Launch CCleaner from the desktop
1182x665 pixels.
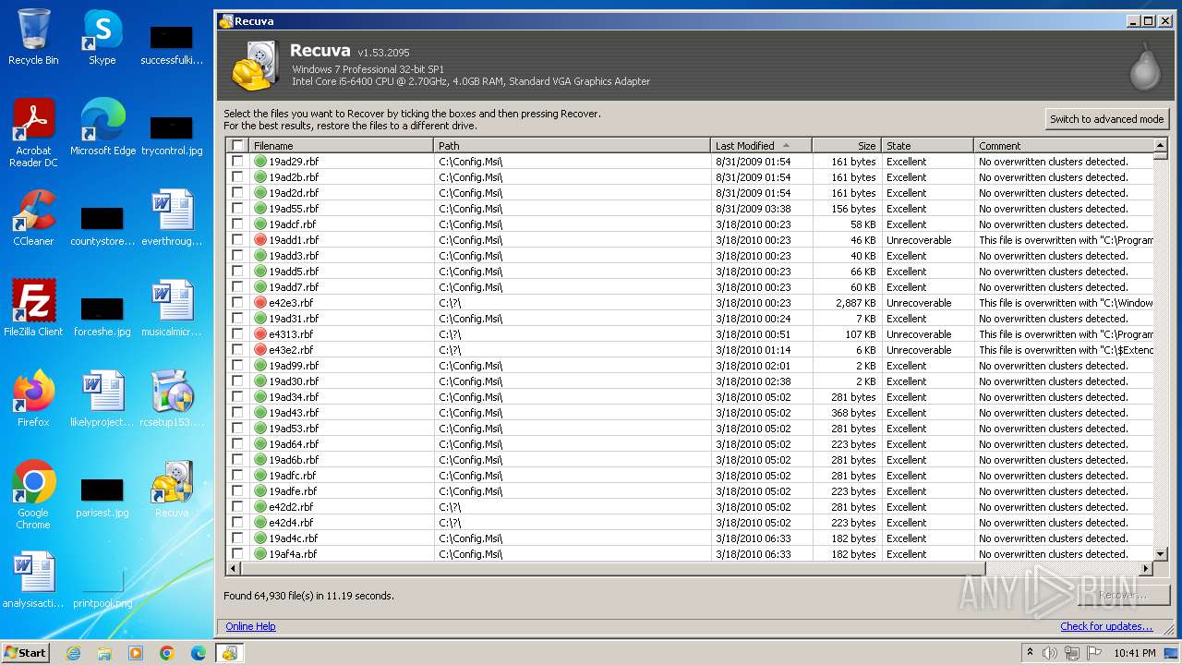[x=33, y=218]
